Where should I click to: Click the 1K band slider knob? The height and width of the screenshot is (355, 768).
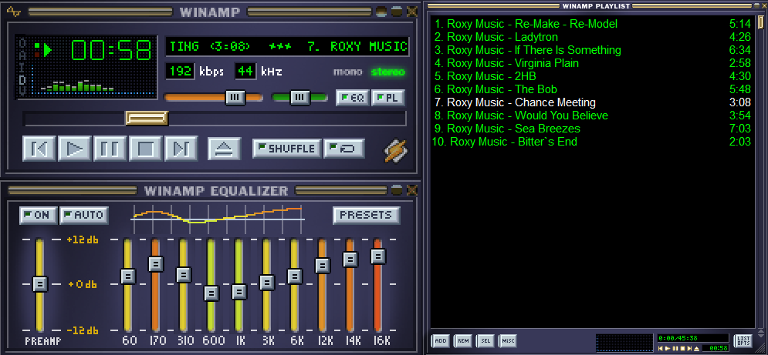click(x=239, y=292)
